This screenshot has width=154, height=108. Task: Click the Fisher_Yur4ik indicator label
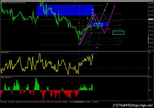click(6, 77)
